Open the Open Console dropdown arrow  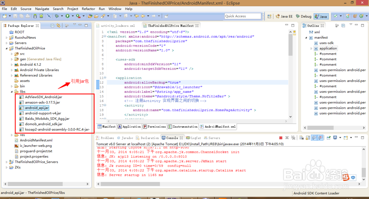[351, 138]
